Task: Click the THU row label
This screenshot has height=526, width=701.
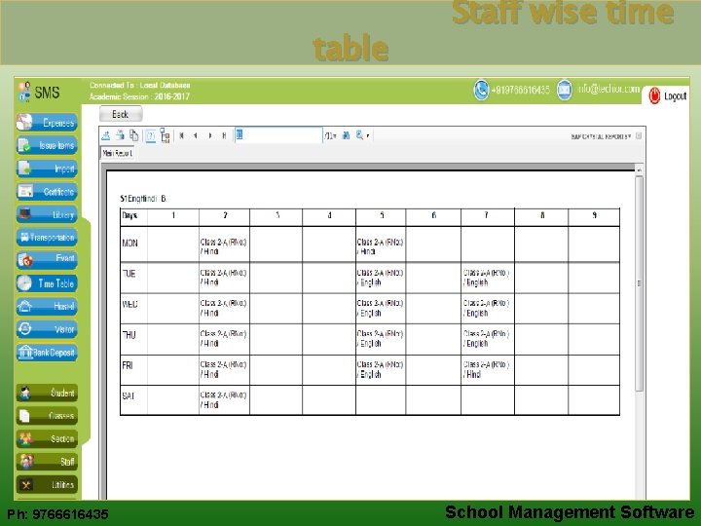Action: tap(129, 335)
